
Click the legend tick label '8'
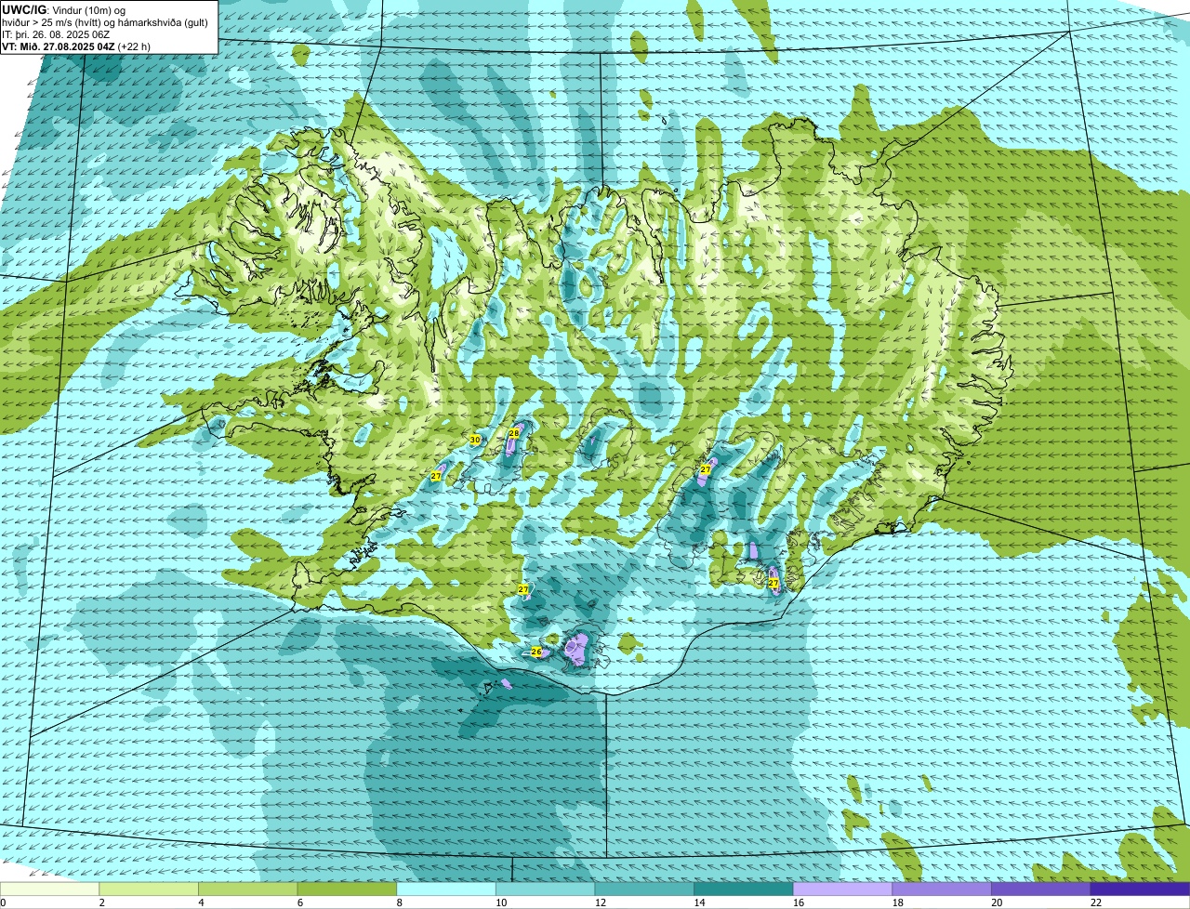pos(399,902)
